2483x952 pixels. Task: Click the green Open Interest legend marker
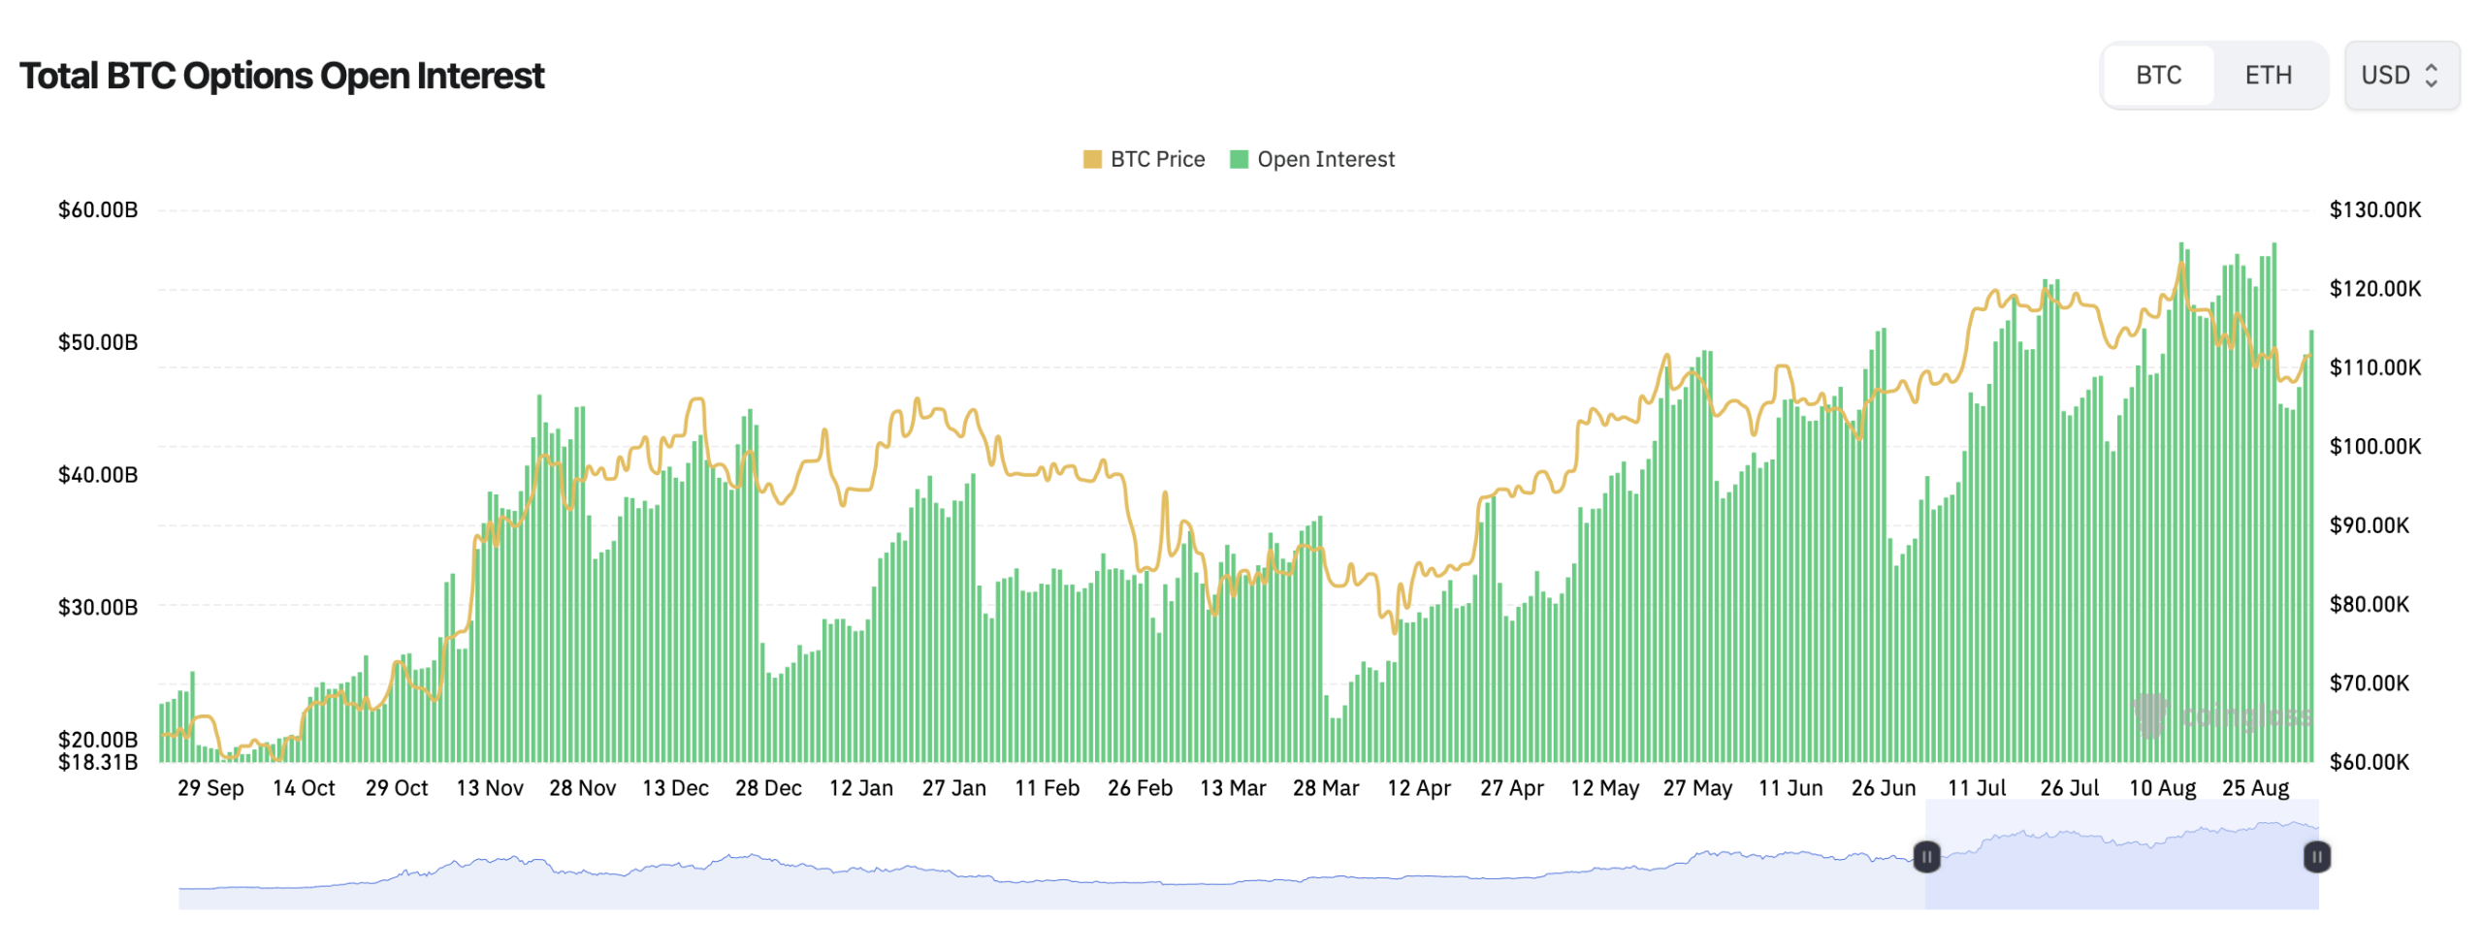[1239, 158]
